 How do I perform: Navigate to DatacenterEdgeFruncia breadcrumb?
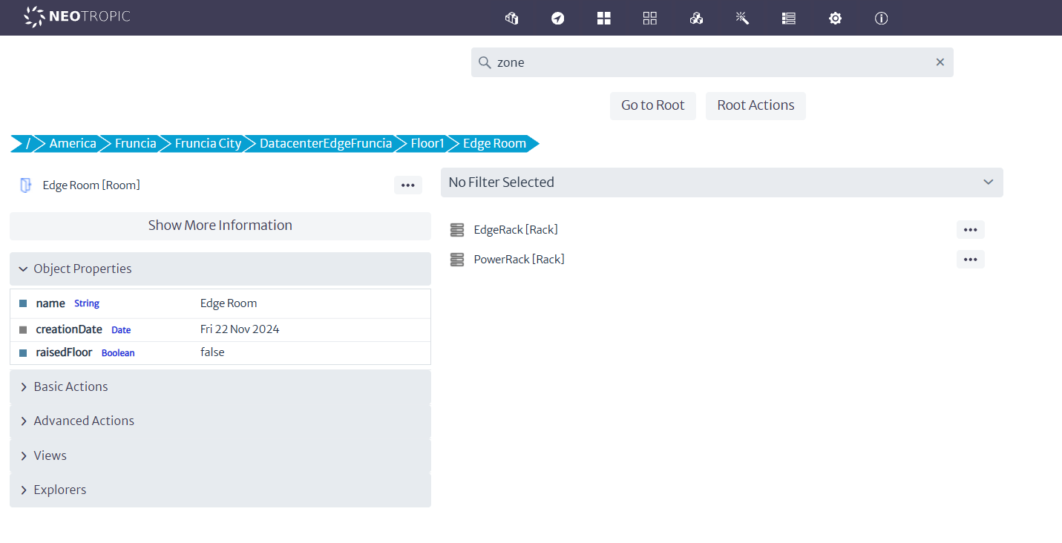point(325,144)
